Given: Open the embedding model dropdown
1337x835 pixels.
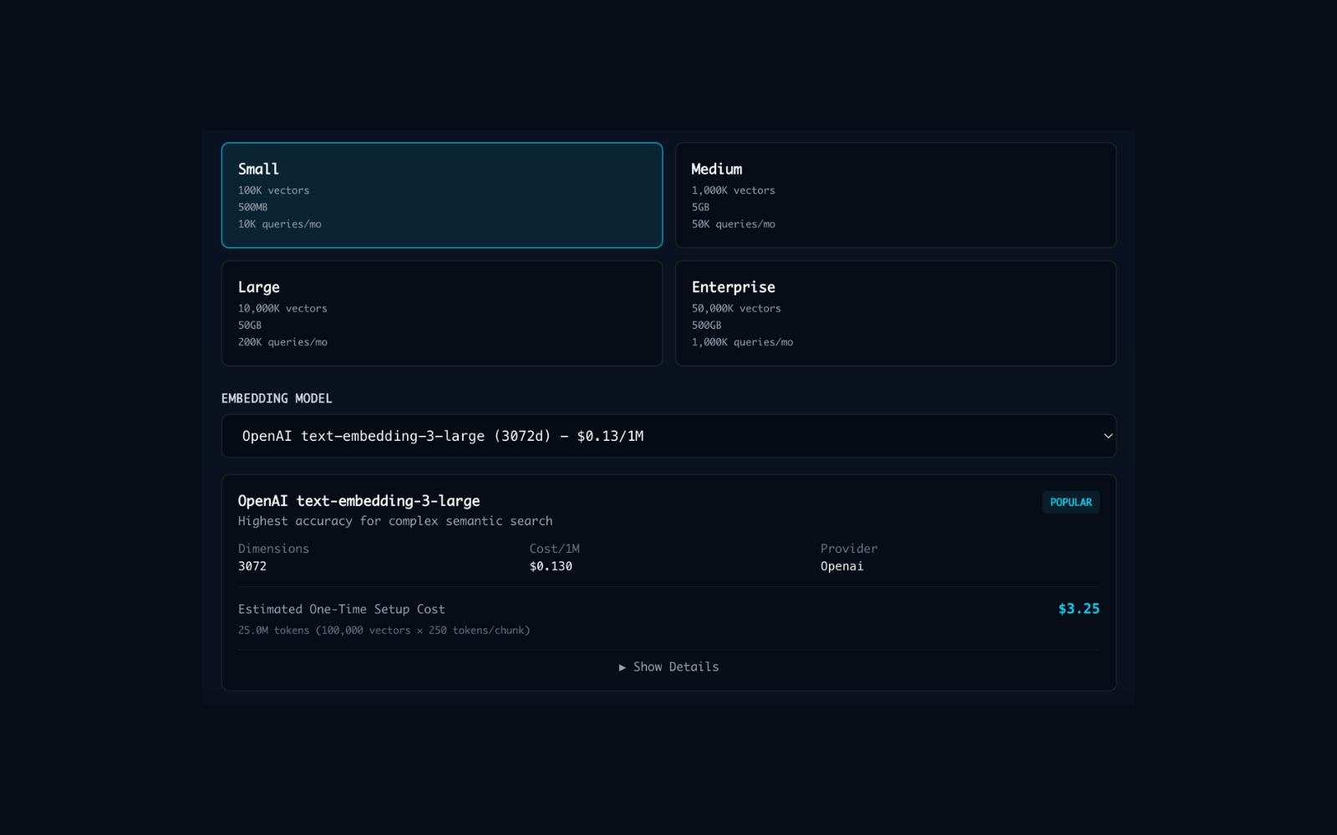Looking at the screenshot, I should [668, 435].
